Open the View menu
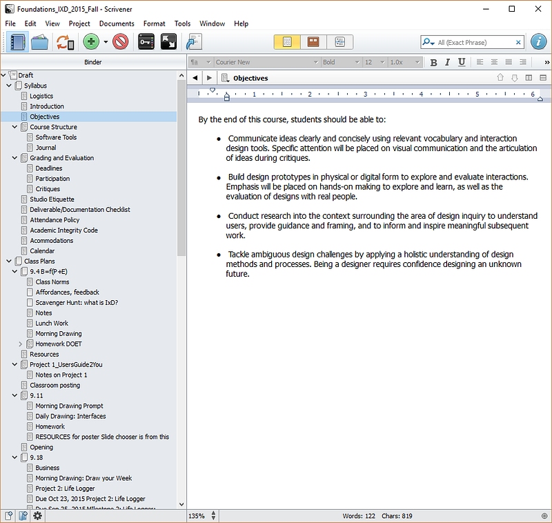552x523 pixels. click(x=52, y=23)
